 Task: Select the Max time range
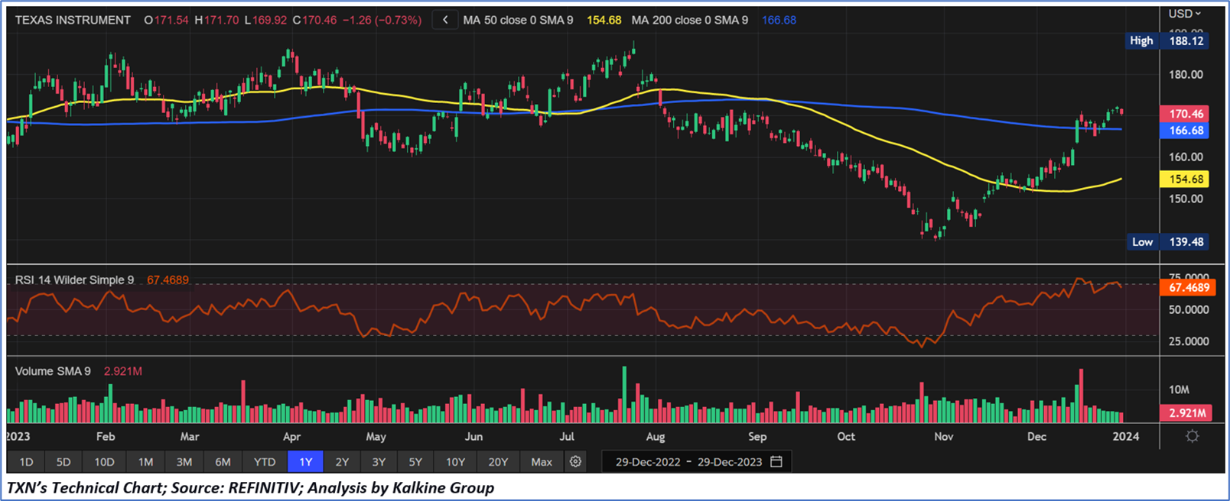(x=542, y=461)
